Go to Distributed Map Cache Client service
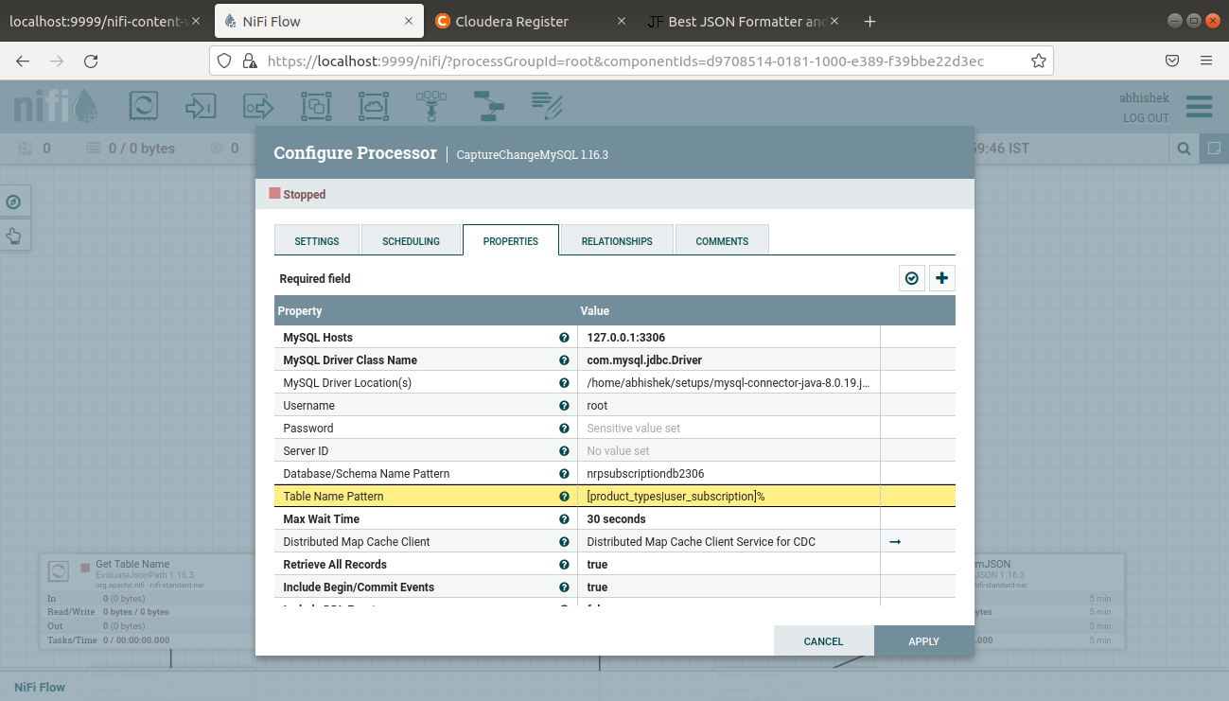This screenshot has height=701, width=1229. 894,541
